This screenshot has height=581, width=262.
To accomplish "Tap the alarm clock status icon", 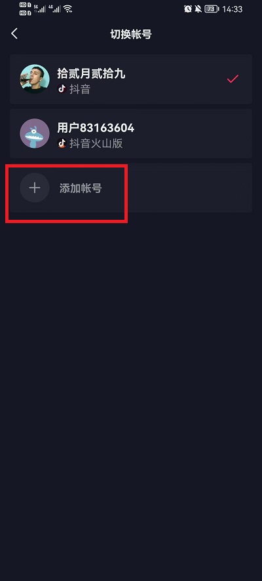I will pos(188,9).
